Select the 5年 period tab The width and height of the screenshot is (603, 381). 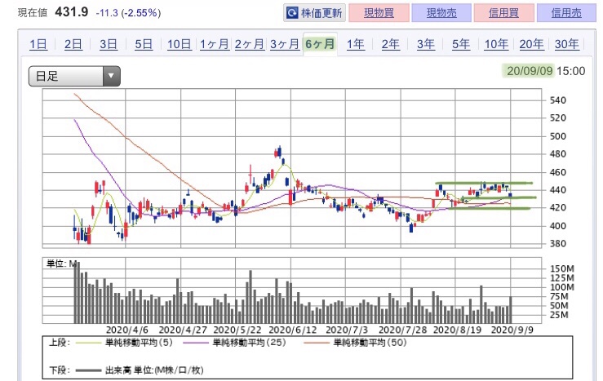click(x=461, y=44)
